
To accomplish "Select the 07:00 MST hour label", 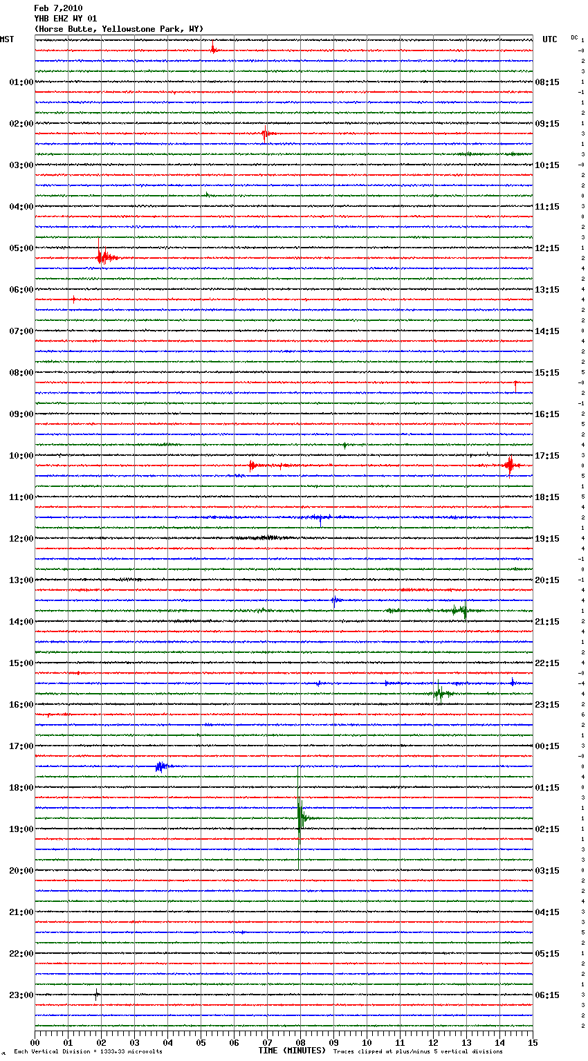I will (21, 331).
